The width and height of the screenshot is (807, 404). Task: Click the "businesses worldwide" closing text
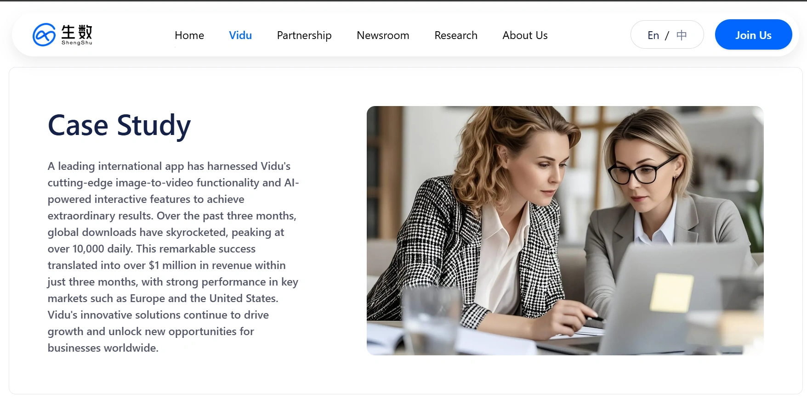[103, 348]
